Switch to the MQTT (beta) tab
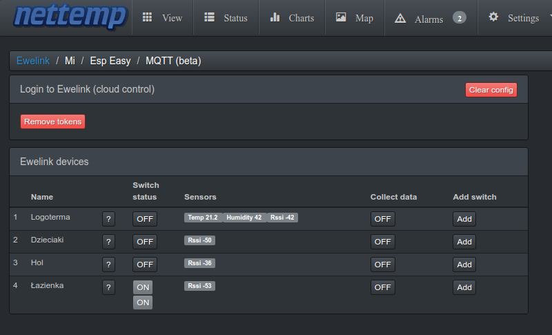The height and width of the screenshot is (335, 552). 173,61
